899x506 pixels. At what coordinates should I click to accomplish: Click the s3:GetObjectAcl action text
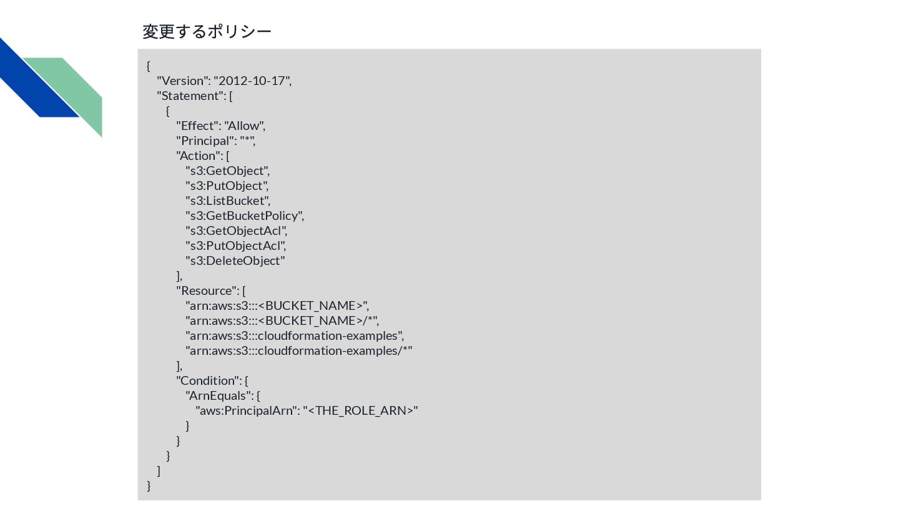pyautogui.click(x=236, y=231)
